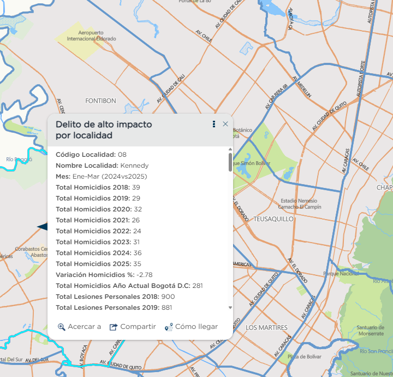Click the Compartir share icon

[x=114, y=327]
